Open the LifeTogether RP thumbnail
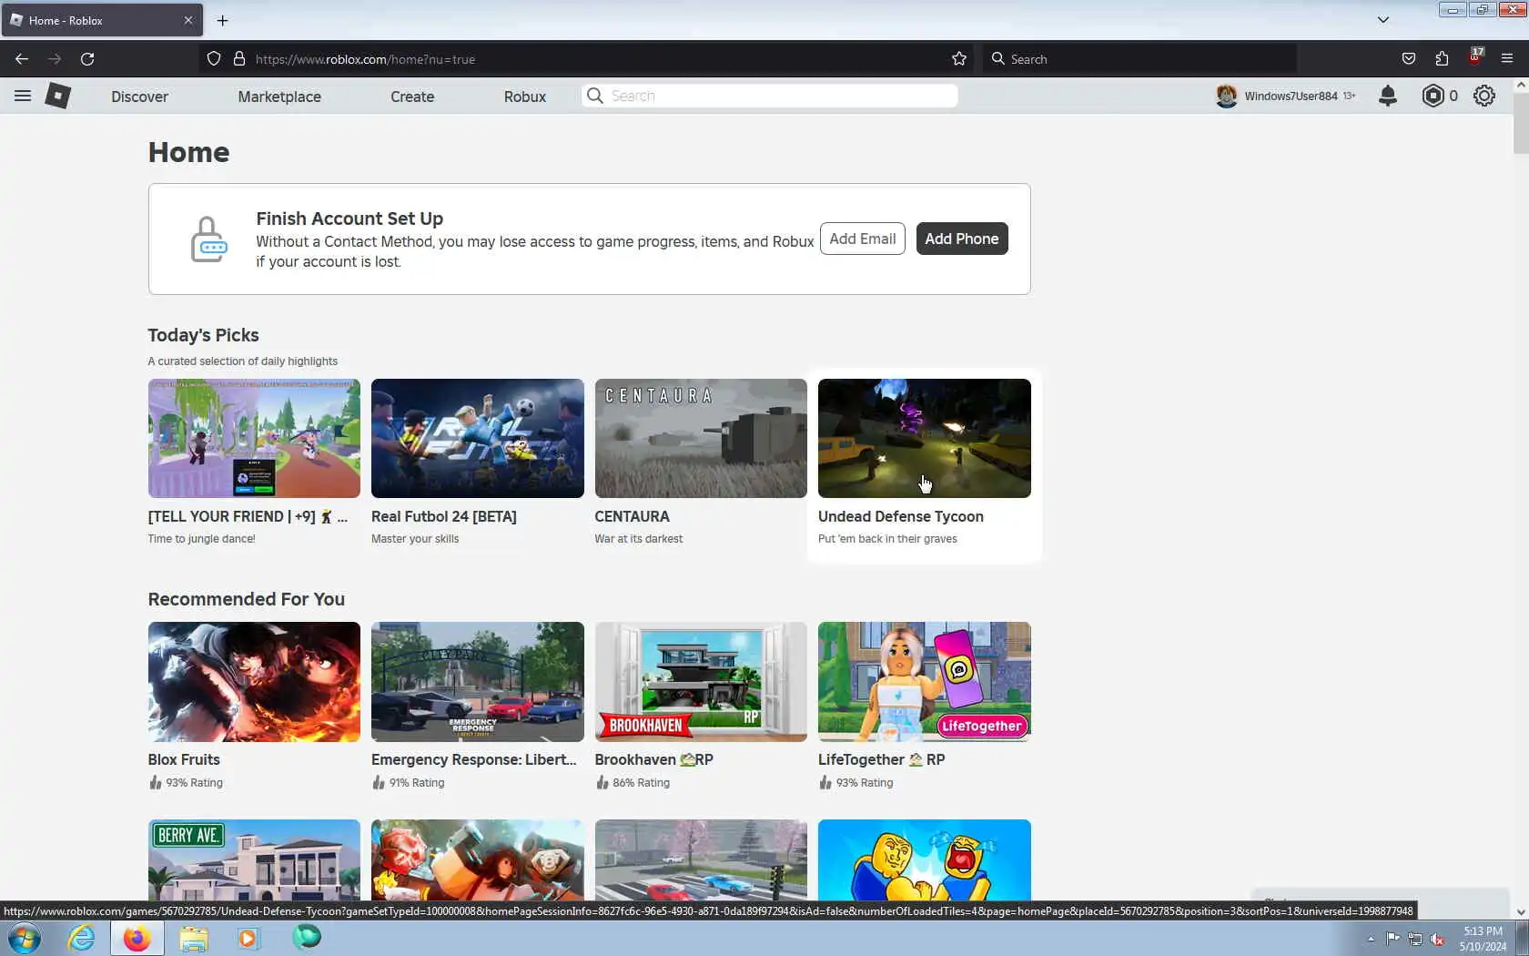 point(924,682)
